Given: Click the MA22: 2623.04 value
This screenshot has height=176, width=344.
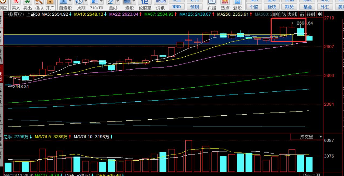Looking at the screenshot, I should point(124,14).
